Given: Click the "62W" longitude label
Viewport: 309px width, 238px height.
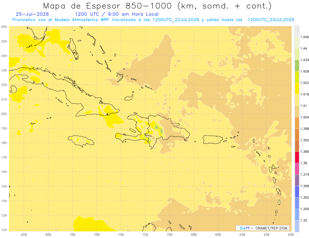Looking at the screenshot, I should 267,234.
